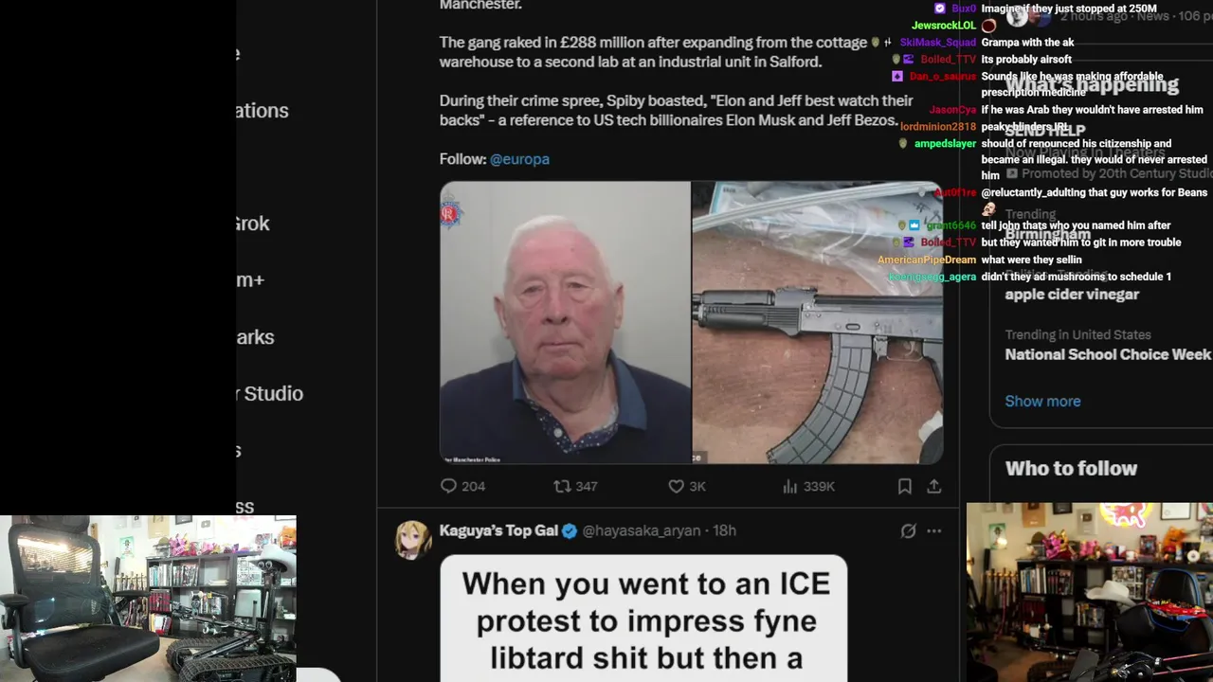View analytics icon showing 339K views
The image size is (1213, 682).
pyautogui.click(x=789, y=486)
